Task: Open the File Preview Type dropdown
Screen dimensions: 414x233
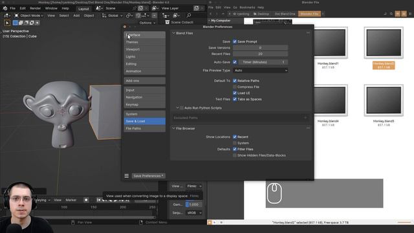Action: [260, 71]
